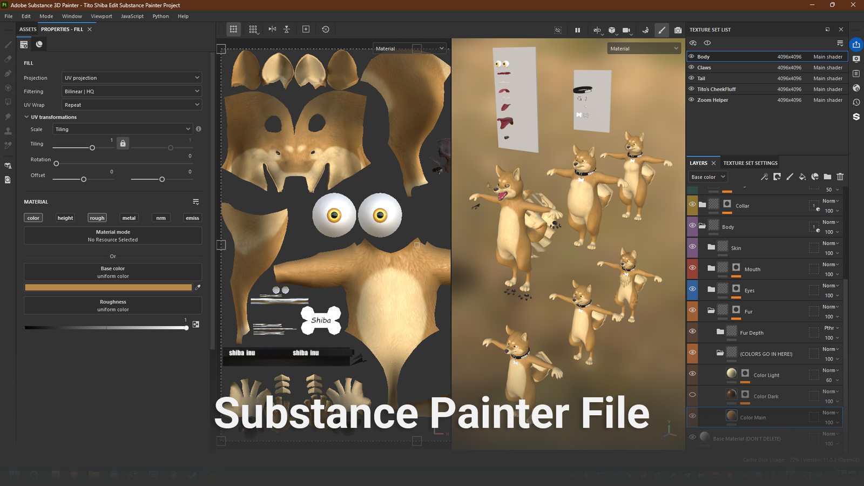The width and height of the screenshot is (864, 486).
Task: Click the rough channel button in Material
Action: (97, 218)
